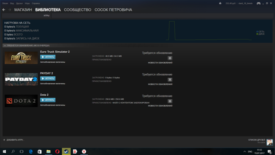This screenshot has width=275, height=155.
Task: Select the НАГРУЗКА НА СЕТЬ heading
Action: click(17, 23)
